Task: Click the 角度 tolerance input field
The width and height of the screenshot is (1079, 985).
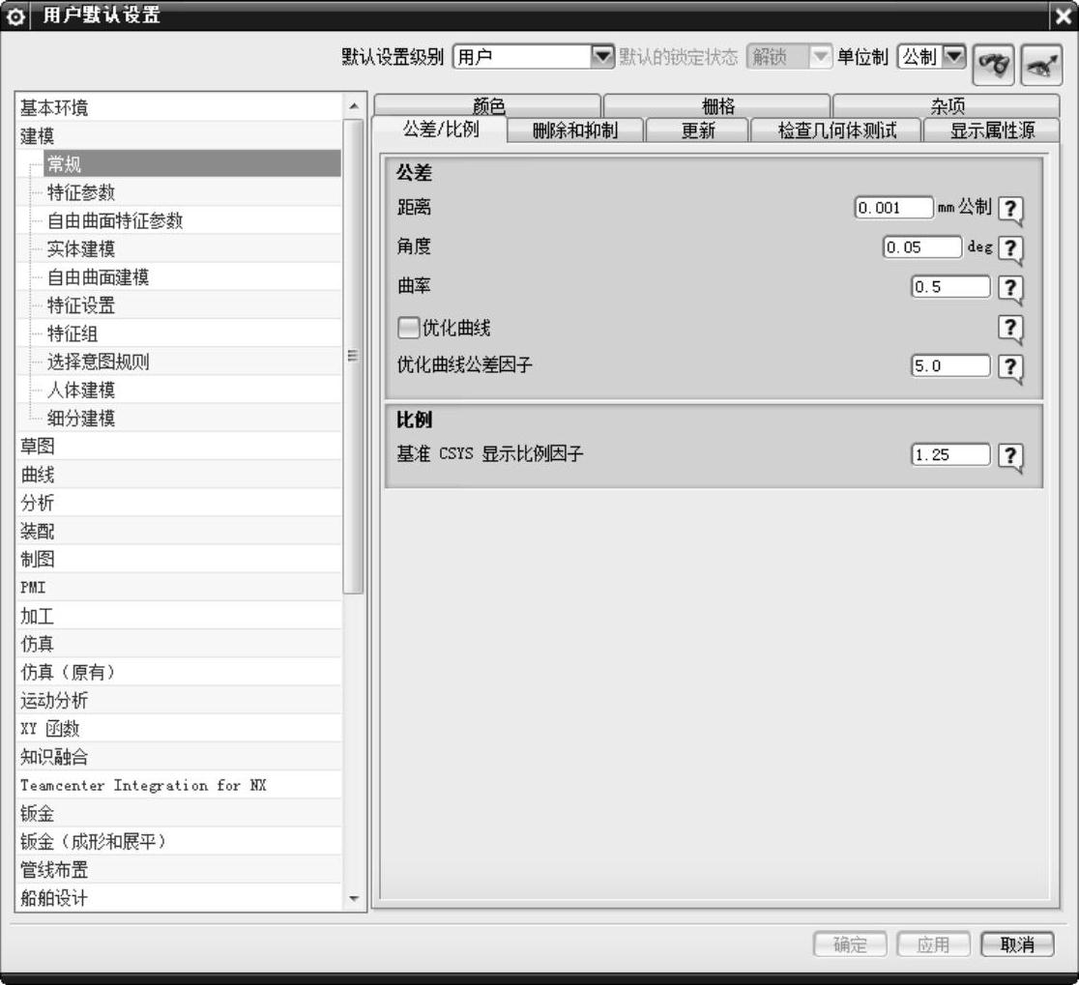Action: point(922,246)
